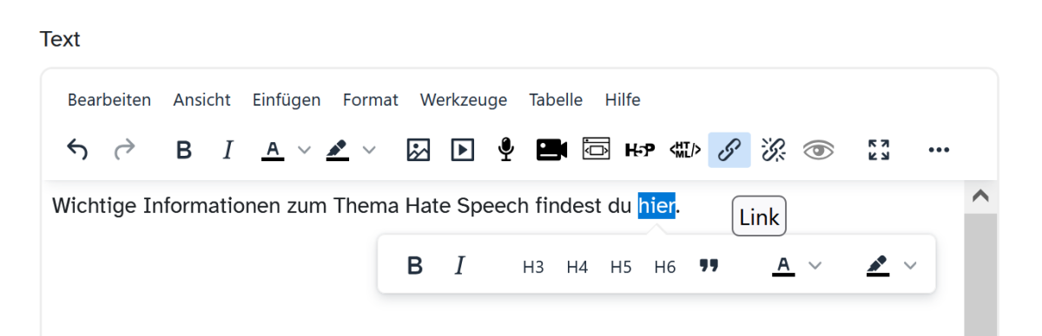The image size is (1042, 336).
Task: Click the Undo arrow icon
Action: (77, 150)
